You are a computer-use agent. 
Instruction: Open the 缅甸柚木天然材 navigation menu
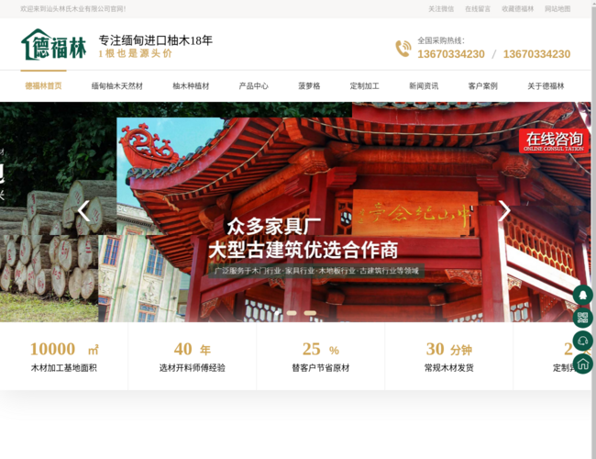(x=117, y=86)
